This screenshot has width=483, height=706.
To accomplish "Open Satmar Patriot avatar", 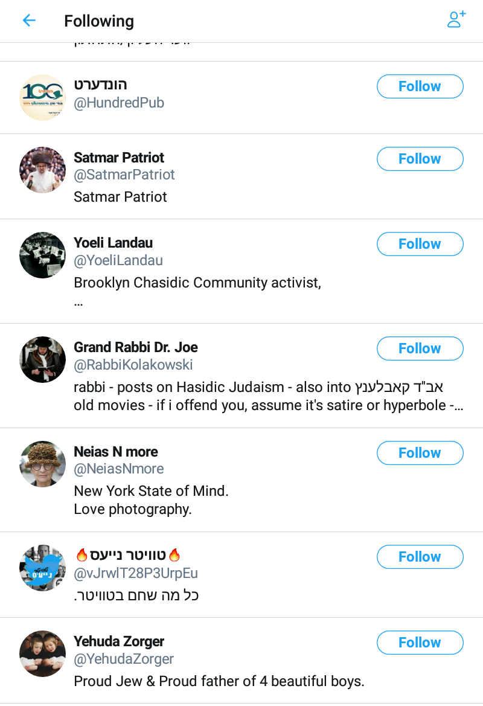I will (x=42, y=170).
